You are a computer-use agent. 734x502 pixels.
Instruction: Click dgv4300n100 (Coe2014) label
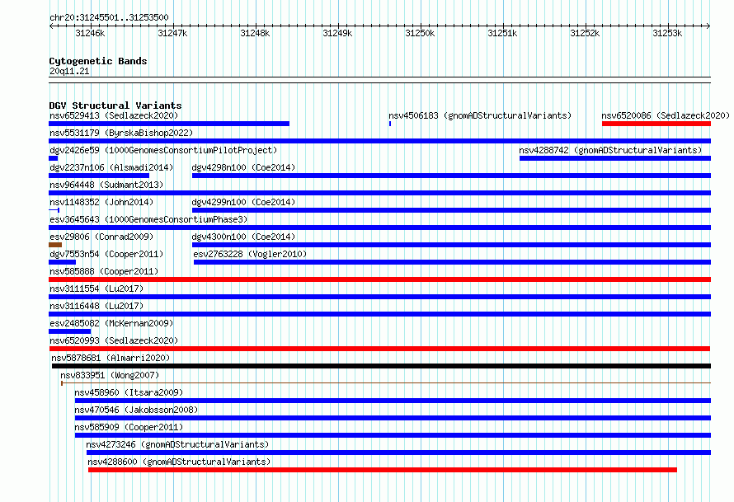coord(243,237)
